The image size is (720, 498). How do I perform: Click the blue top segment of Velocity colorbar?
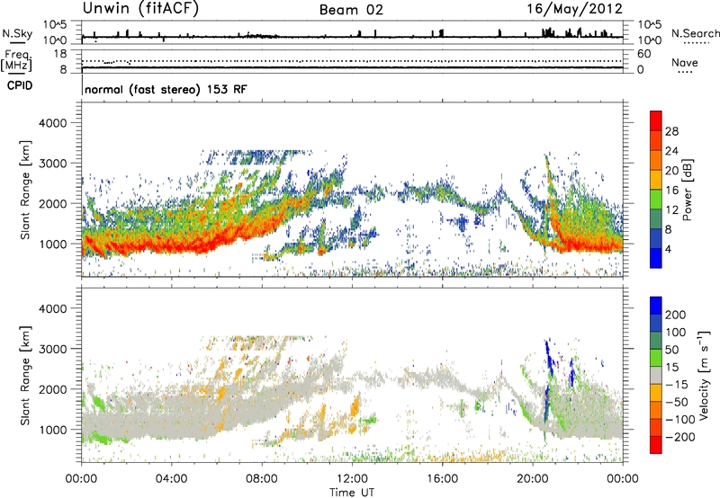656,306
